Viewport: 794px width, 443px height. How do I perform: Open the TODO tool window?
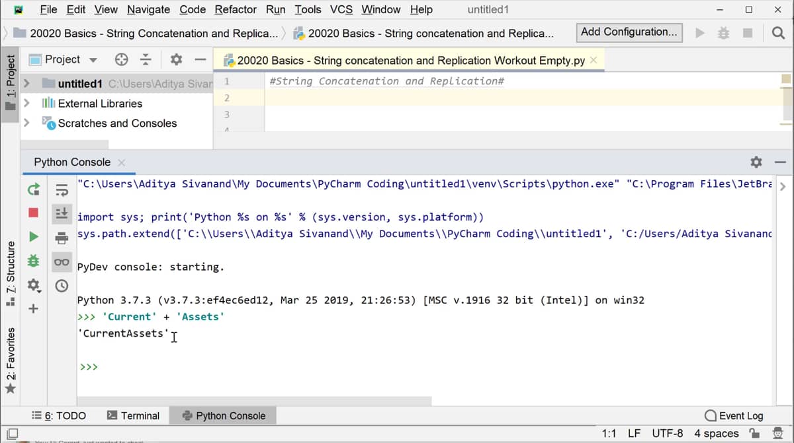coord(59,416)
